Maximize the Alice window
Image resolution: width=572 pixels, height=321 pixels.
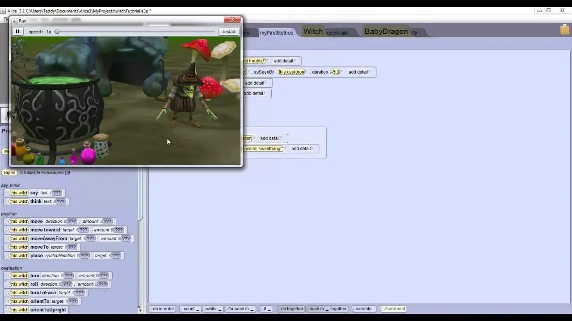click(x=549, y=11)
